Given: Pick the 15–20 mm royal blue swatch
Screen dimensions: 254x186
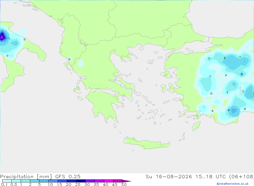Looking at the screenshot, I should (62, 181).
